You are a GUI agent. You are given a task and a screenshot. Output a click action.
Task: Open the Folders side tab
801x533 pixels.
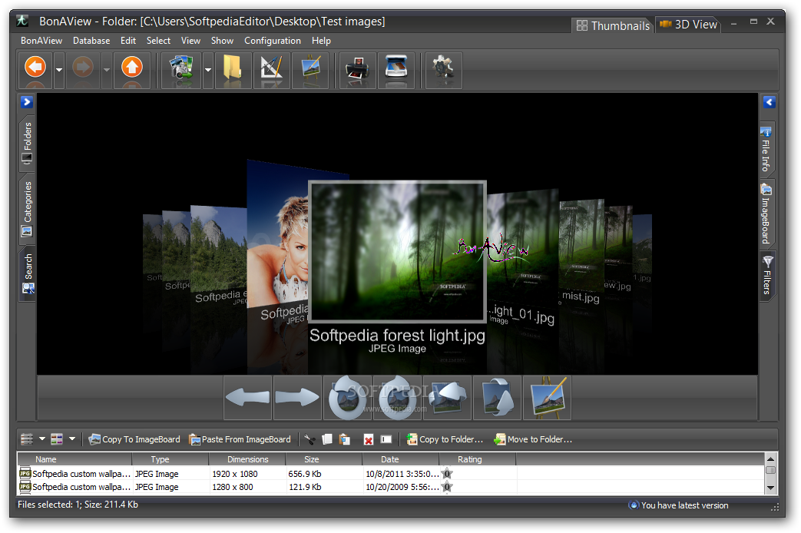(x=27, y=143)
